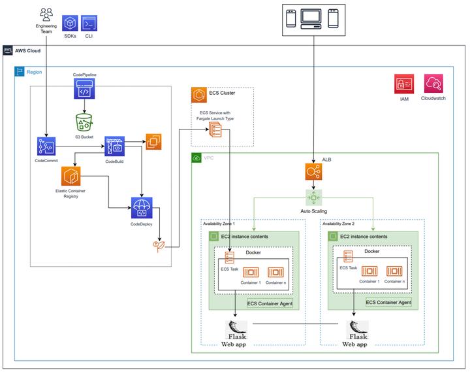Click the IAM icon
470x374 pixels.
(x=404, y=84)
